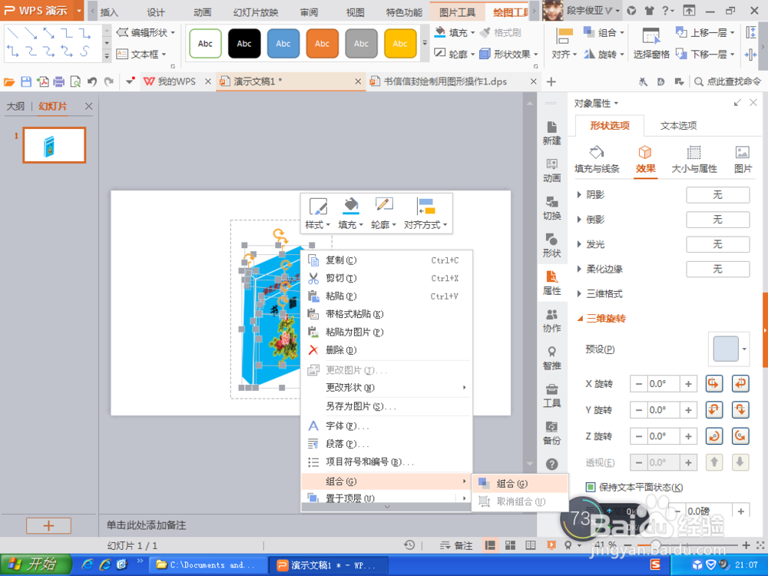Open the 新建 sidebar panel icon
The width and height of the screenshot is (768, 576).
tap(552, 133)
